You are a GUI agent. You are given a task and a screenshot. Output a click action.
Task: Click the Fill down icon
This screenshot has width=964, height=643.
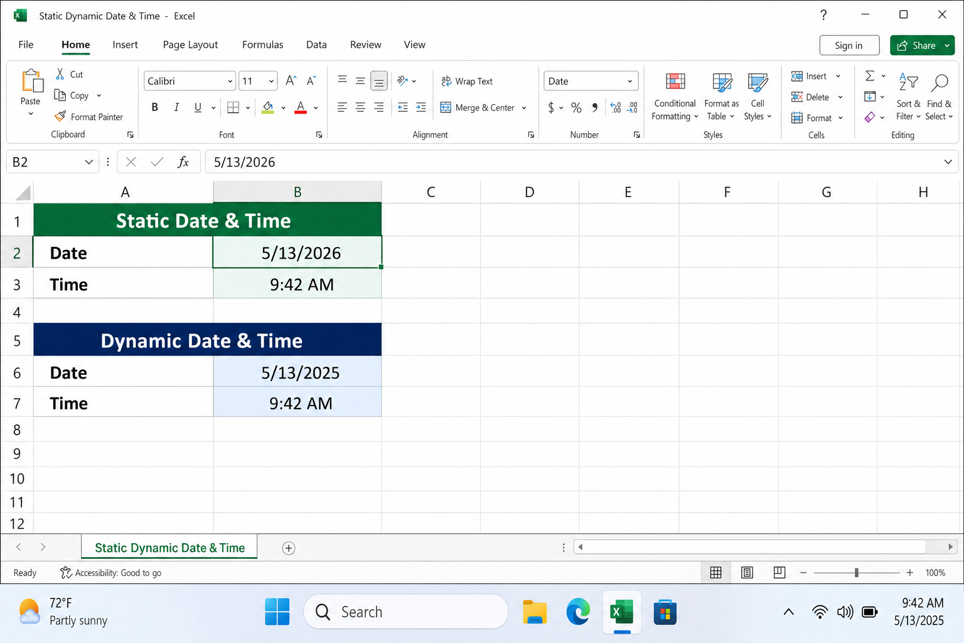(x=870, y=97)
